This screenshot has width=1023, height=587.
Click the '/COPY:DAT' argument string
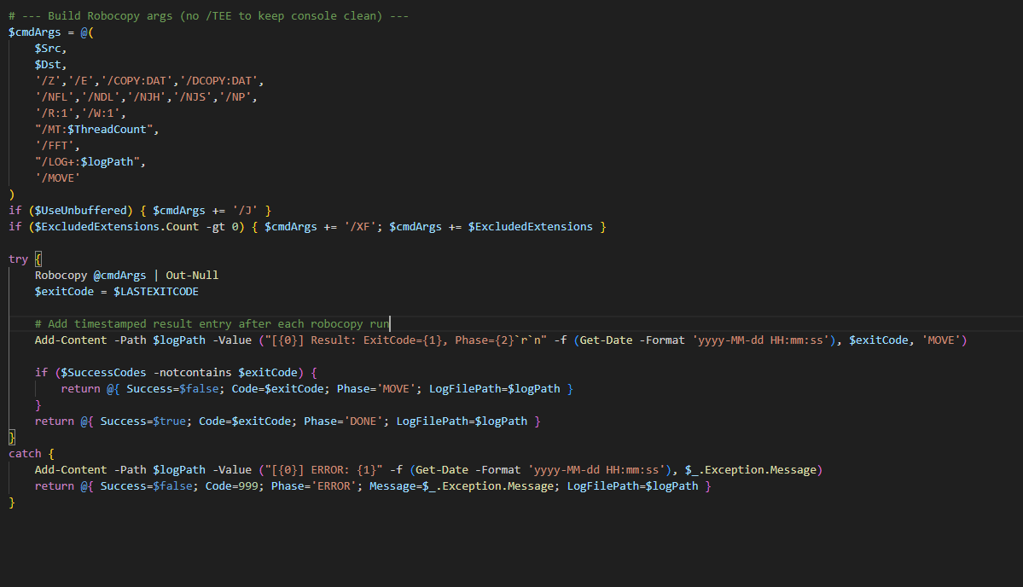click(x=137, y=81)
